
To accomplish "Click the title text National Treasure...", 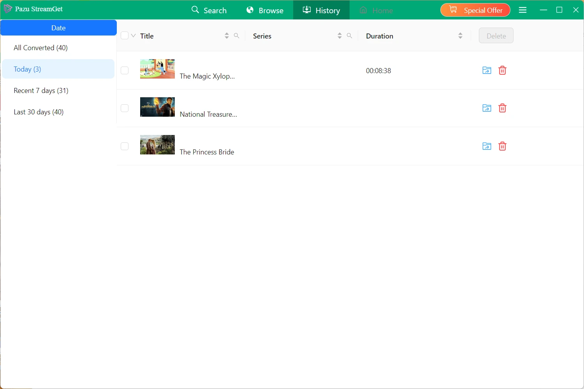I will point(208,114).
